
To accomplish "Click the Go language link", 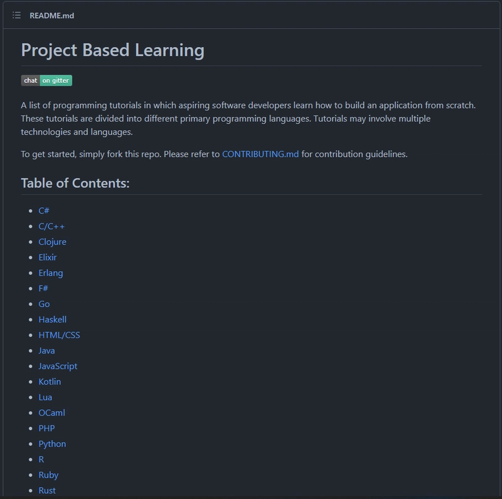I will (x=44, y=304).
